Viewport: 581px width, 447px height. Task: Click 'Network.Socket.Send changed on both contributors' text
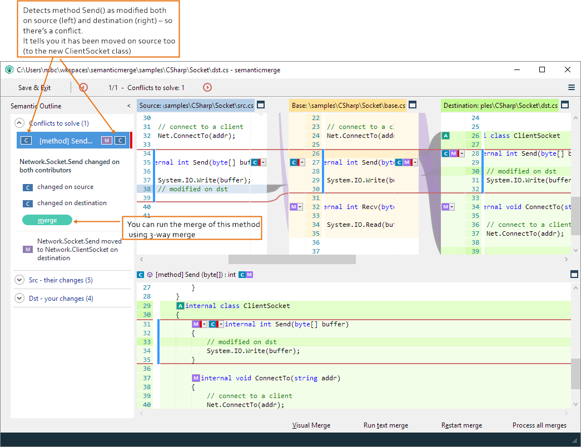69,166
